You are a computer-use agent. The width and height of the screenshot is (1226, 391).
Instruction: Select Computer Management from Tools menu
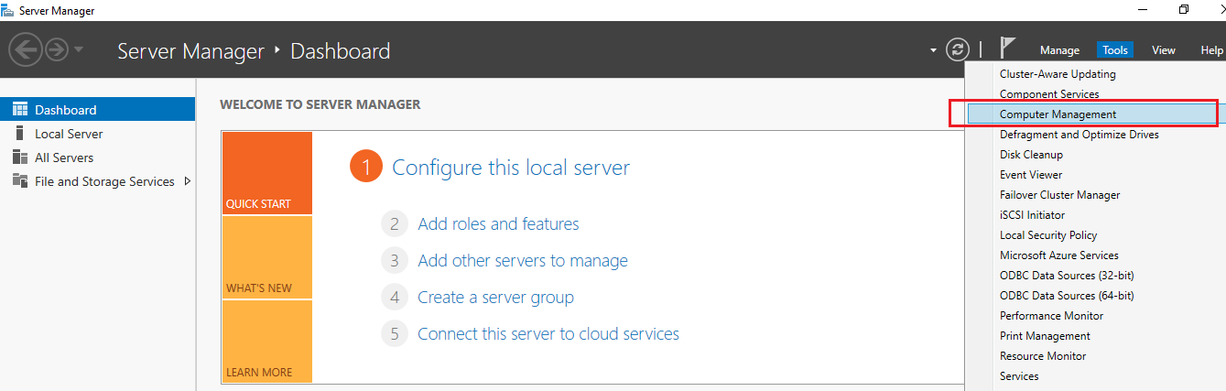pyautogui.click(x=1058, y=114)
